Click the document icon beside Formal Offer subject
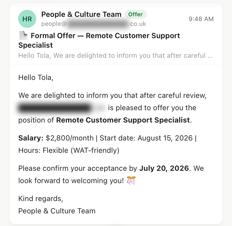Viewport: 232px width, 226px height. [x=23, y=36]
